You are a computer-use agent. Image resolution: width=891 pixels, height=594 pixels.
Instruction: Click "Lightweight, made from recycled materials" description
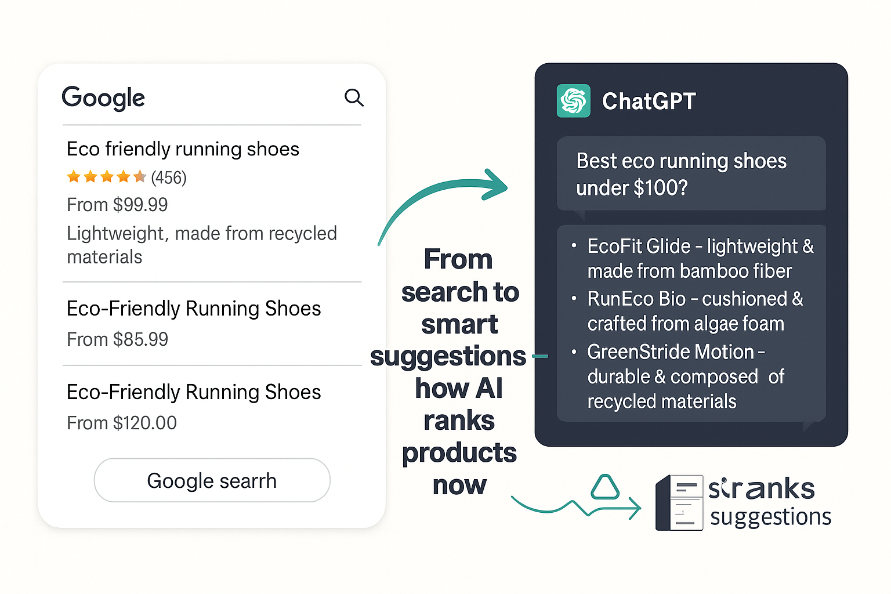pyautogui.click(x=202, y=245)
